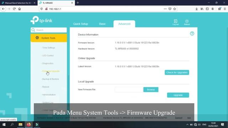The width and height of the screenshot is (228, 128).
Task: Open Administration in the sidebar
Action: [x=48, y=95]
